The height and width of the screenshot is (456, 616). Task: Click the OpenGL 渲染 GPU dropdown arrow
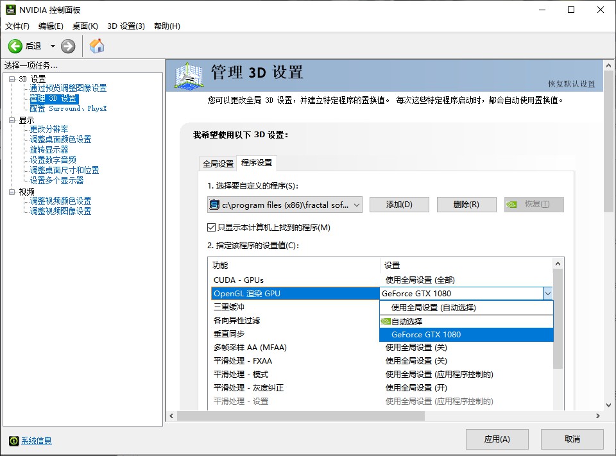(547, 293)
